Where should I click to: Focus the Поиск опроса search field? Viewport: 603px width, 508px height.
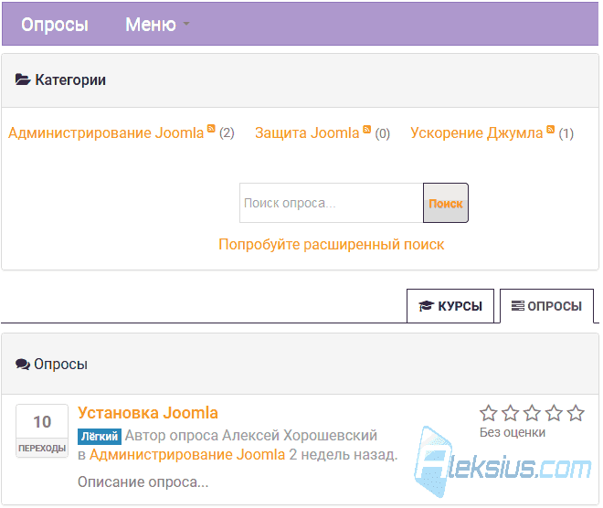[331, 203]
